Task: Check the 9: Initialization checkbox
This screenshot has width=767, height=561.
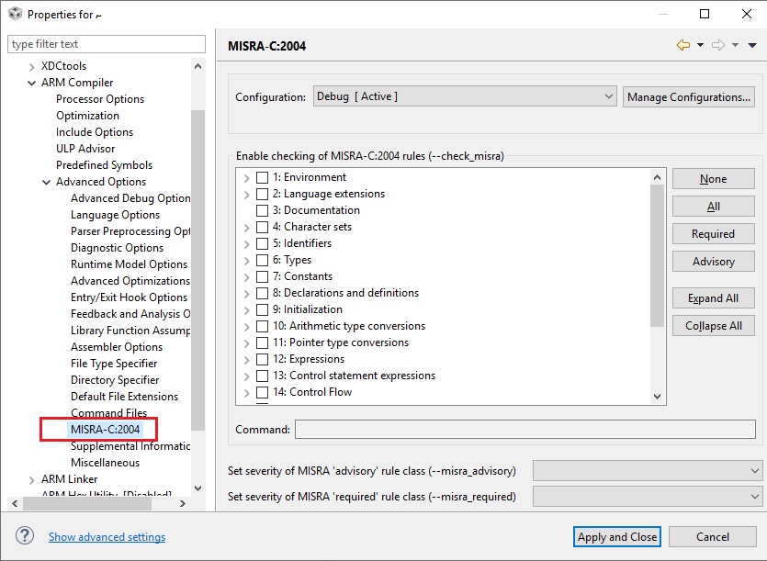Action: coord(262,309)
